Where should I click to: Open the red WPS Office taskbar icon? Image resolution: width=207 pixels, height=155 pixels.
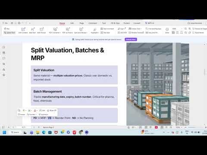pos(74,132)
